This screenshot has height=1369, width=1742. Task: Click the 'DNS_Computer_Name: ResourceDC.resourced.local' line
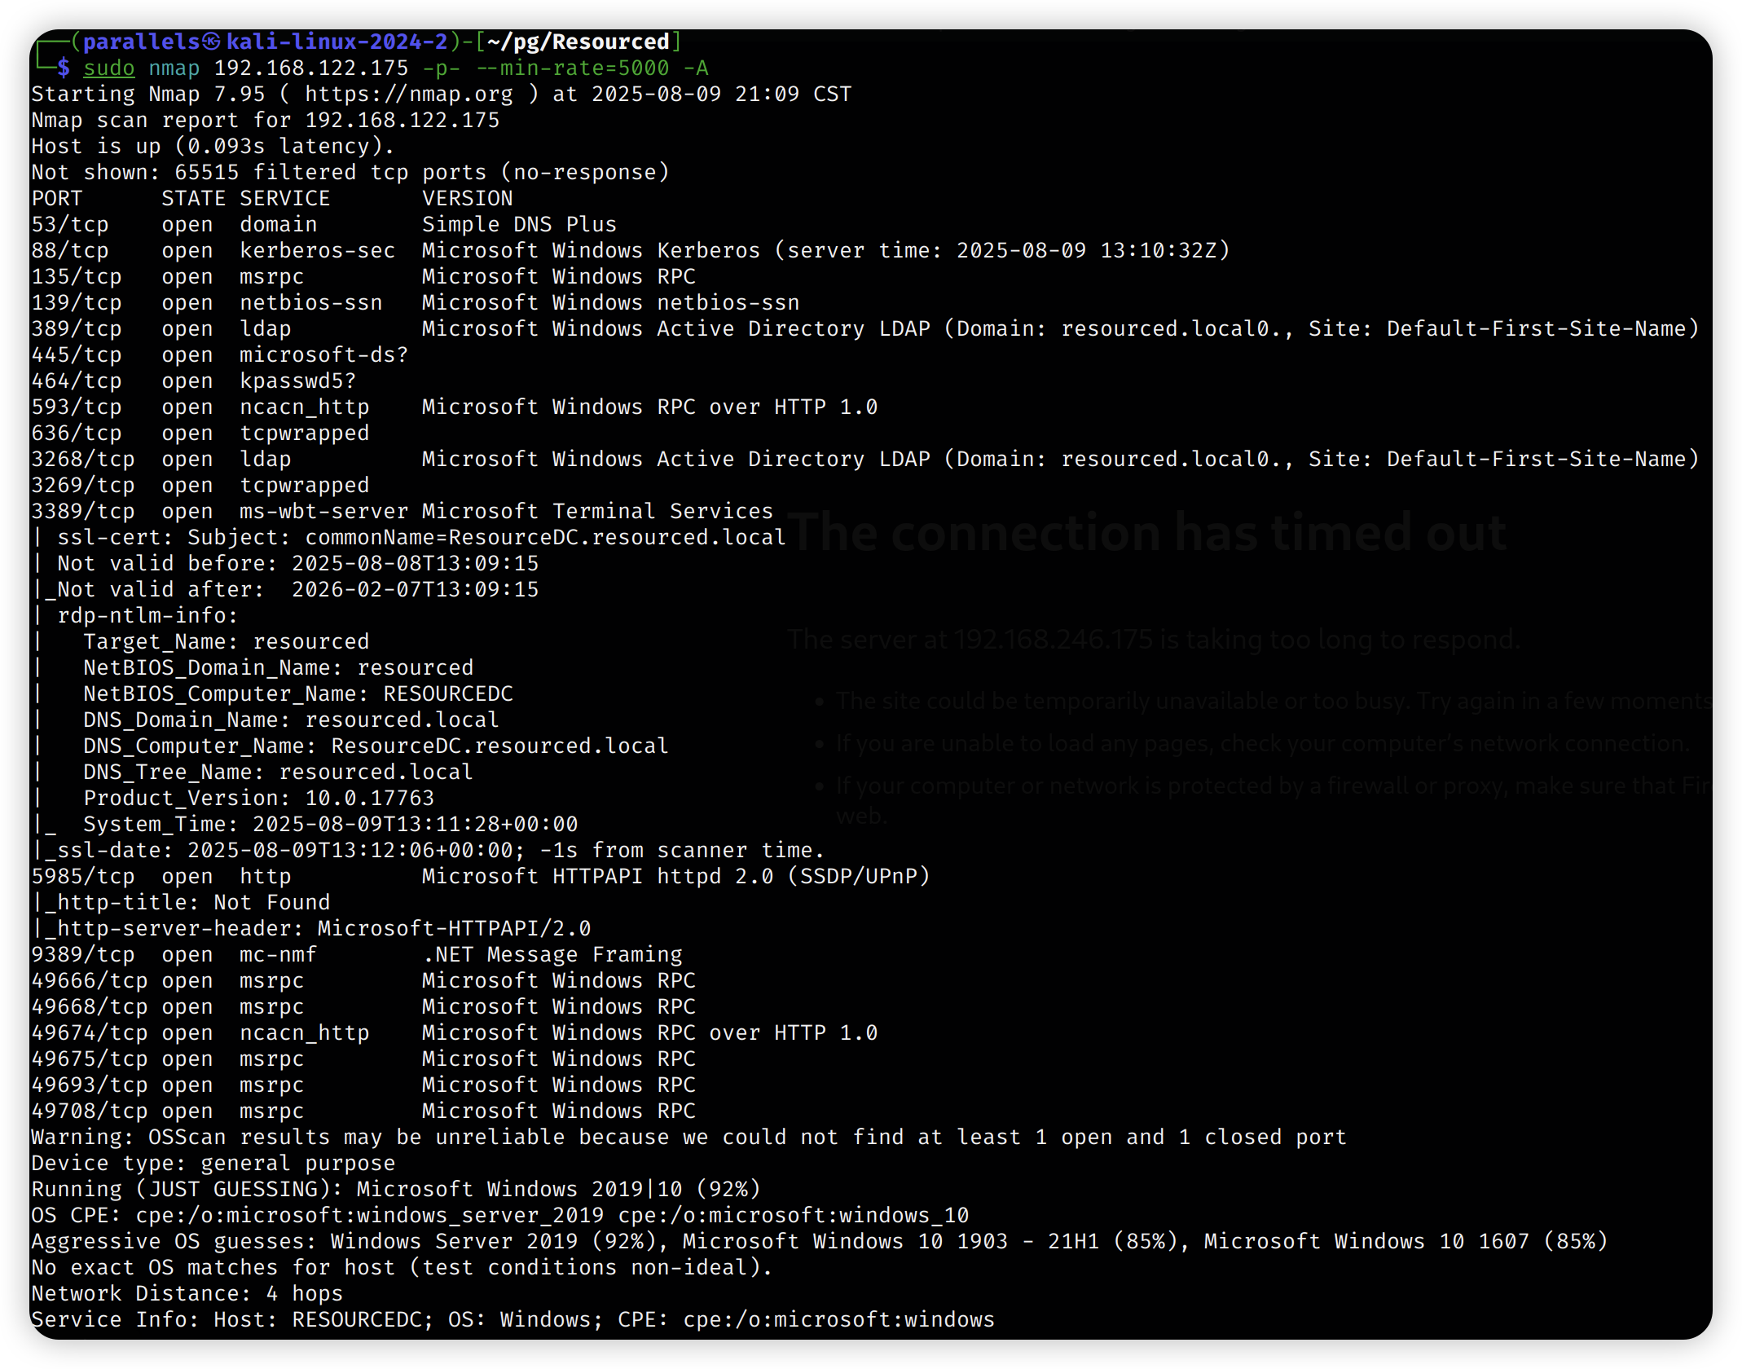pyautogui.click(x=376, y=746)
